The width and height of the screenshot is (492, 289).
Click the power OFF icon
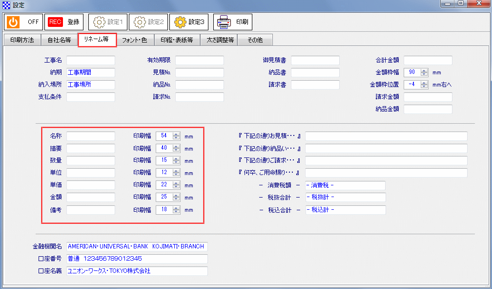[12, 22]
